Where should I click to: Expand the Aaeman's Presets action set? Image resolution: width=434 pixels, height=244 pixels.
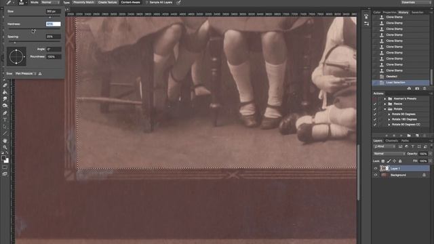tap(384, 99)
